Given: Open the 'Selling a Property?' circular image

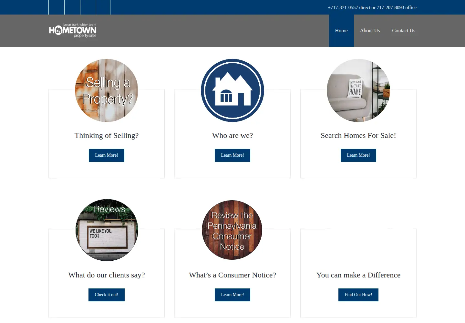Looking at the screenshot, I should coord(107,90).
